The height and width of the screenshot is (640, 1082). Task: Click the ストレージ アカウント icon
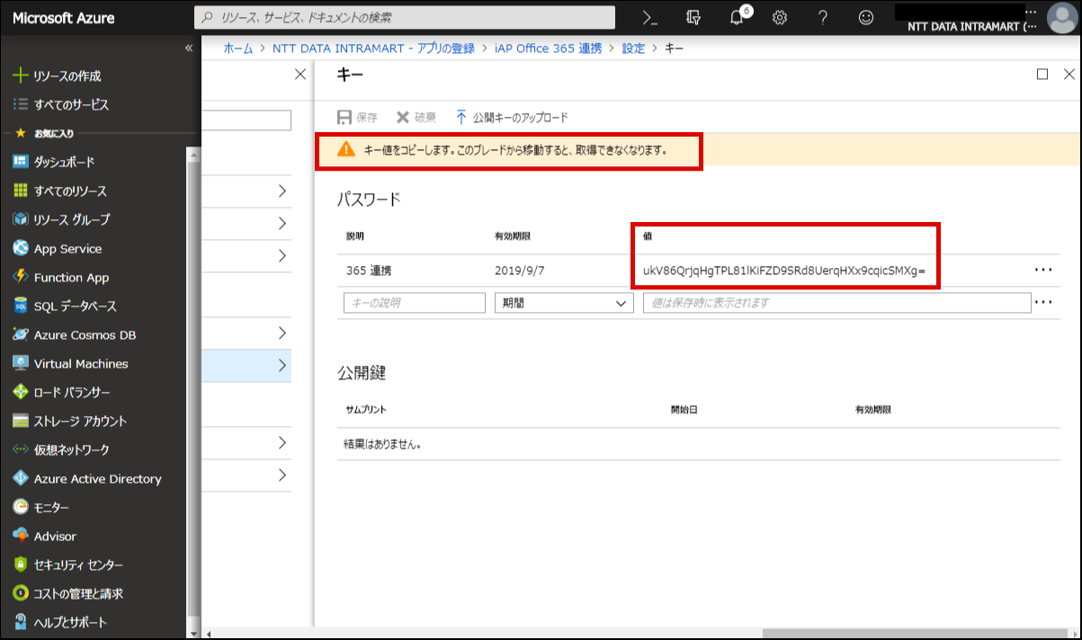[x=20, y=422]
